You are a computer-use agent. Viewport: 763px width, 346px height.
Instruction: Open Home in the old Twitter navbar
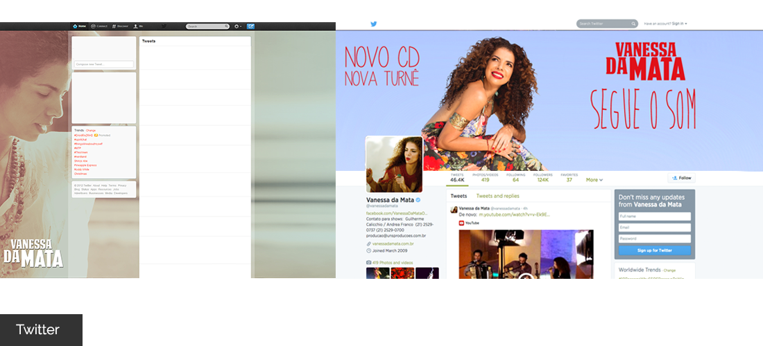[x=80, y=26]
